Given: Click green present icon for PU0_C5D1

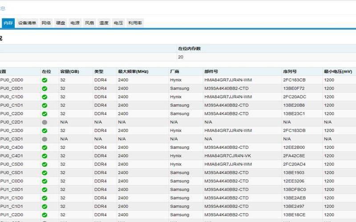Looking at the screenshot, I should coord(45,173).
